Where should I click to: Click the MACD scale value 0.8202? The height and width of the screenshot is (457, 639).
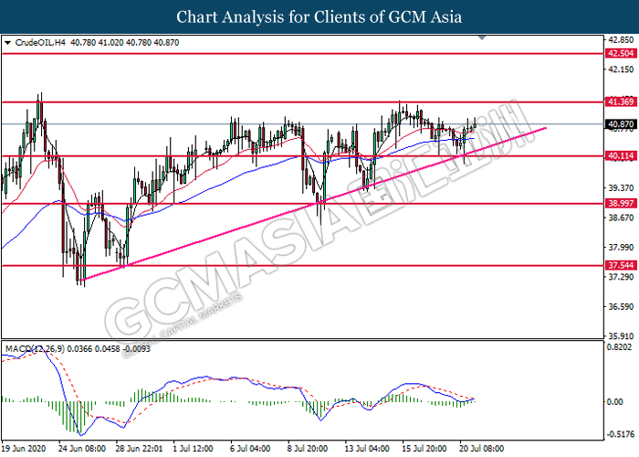[620, 346]
